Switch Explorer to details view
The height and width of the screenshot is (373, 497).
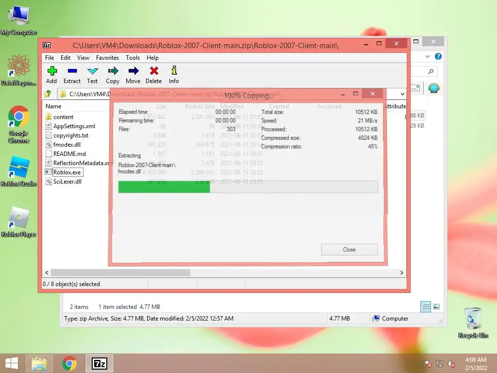pyautogui.click(x=426, y=307)
